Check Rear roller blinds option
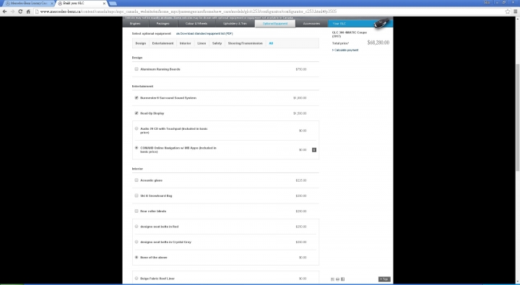The image size is (520, 285). coord(136,211)
